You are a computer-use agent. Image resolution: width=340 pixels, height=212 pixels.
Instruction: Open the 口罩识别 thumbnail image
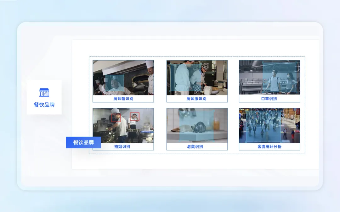269,78
